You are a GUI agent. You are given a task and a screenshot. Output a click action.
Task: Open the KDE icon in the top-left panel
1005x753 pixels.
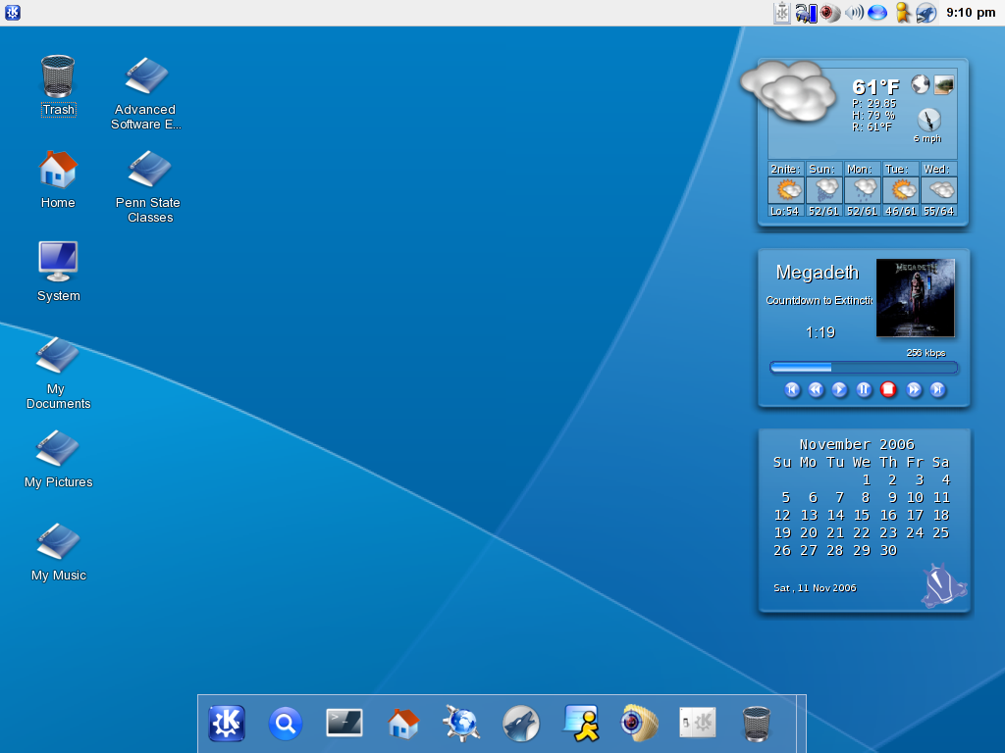pyautogui.click(x=13, y=12)
